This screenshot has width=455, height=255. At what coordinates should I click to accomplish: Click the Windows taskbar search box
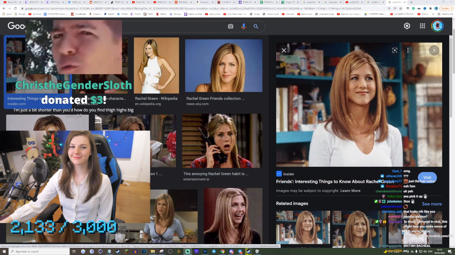(39, 251)
